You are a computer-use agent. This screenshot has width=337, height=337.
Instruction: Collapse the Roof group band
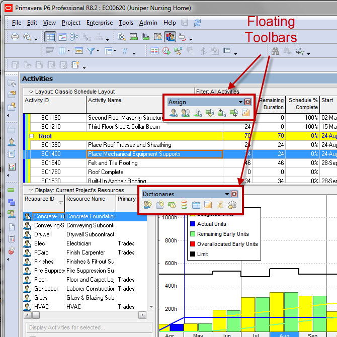tap(31, 136)
